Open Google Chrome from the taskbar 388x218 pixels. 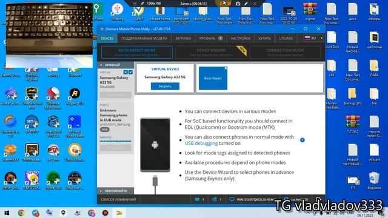21,213
